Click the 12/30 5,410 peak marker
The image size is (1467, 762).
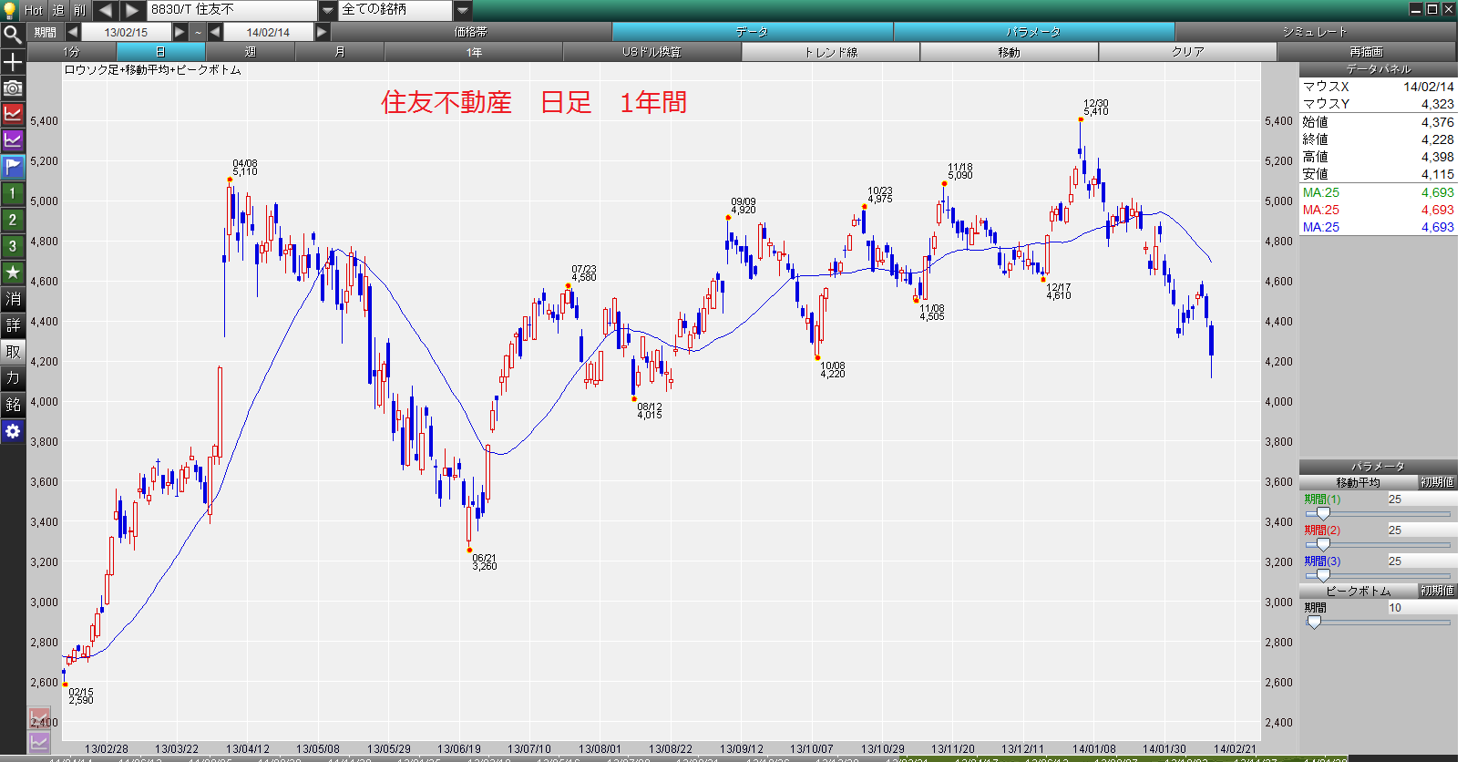(x=1081, y=119)
